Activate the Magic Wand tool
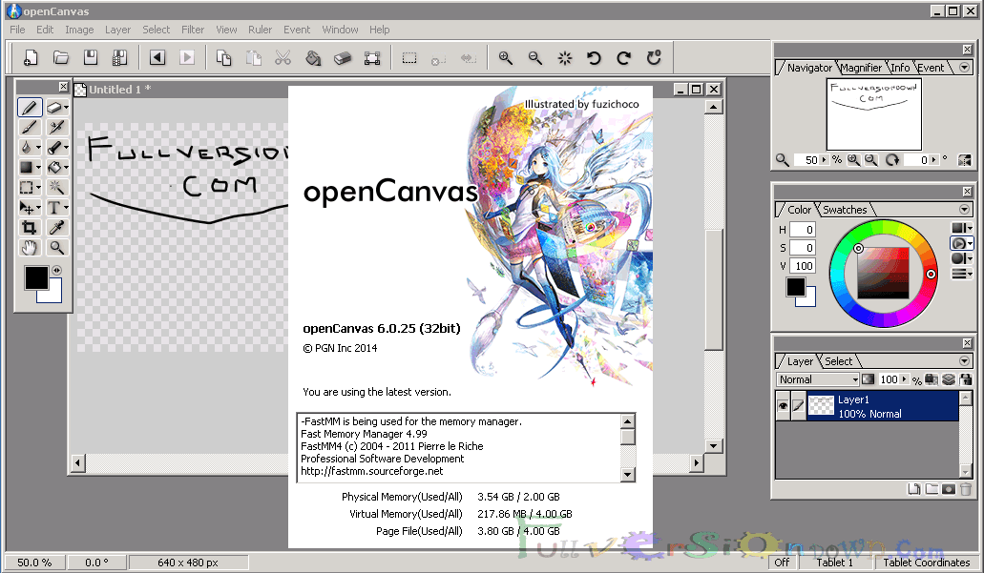The image size is (984, 573). pyautogui.click(x=55, y=187)
